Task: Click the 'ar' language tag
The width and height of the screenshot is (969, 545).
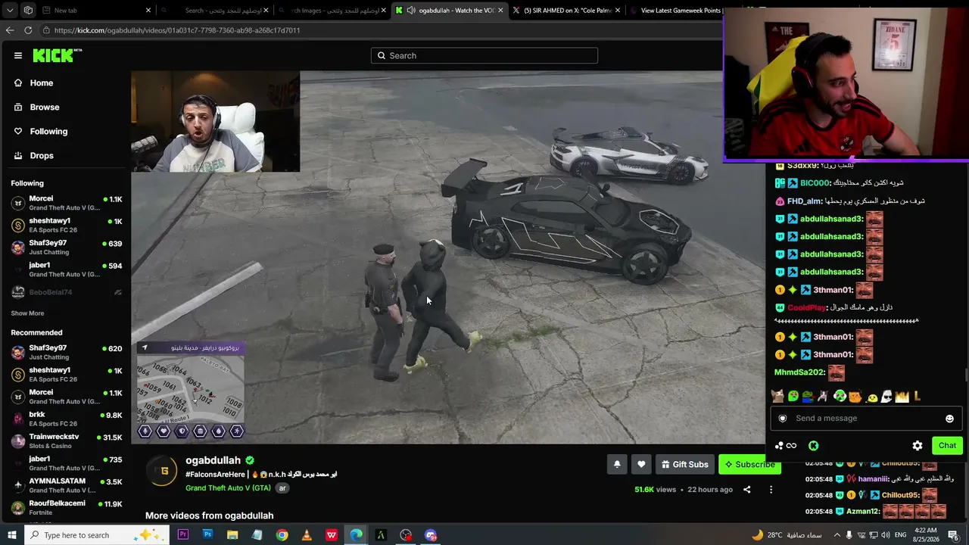Action: pos(282,488)
